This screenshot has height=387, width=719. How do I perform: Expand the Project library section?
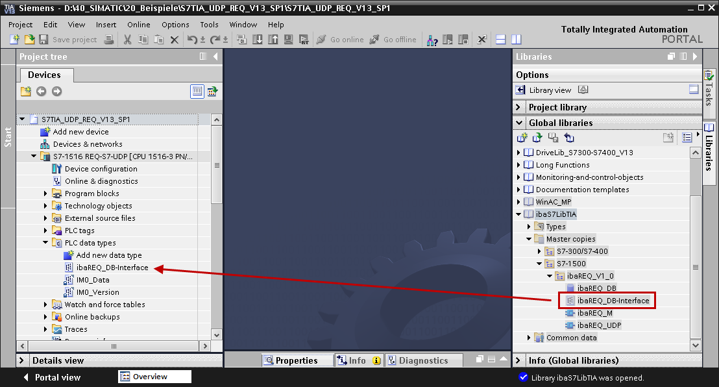pyautogui.click(x=518, y=107)
